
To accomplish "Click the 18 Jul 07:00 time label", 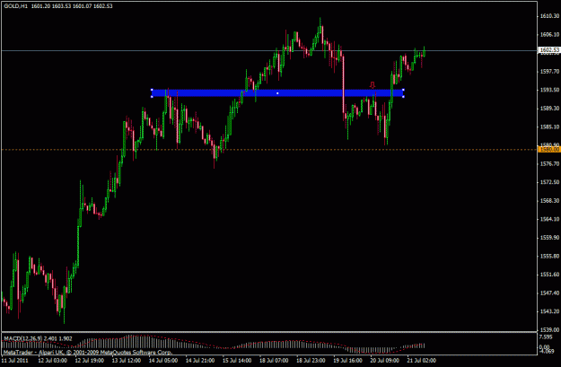I will [x=274, y=361].
